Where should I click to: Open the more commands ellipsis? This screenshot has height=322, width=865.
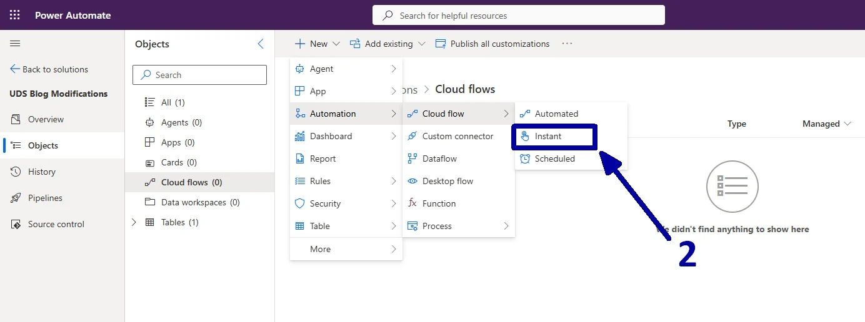click(x=567, y=44)
